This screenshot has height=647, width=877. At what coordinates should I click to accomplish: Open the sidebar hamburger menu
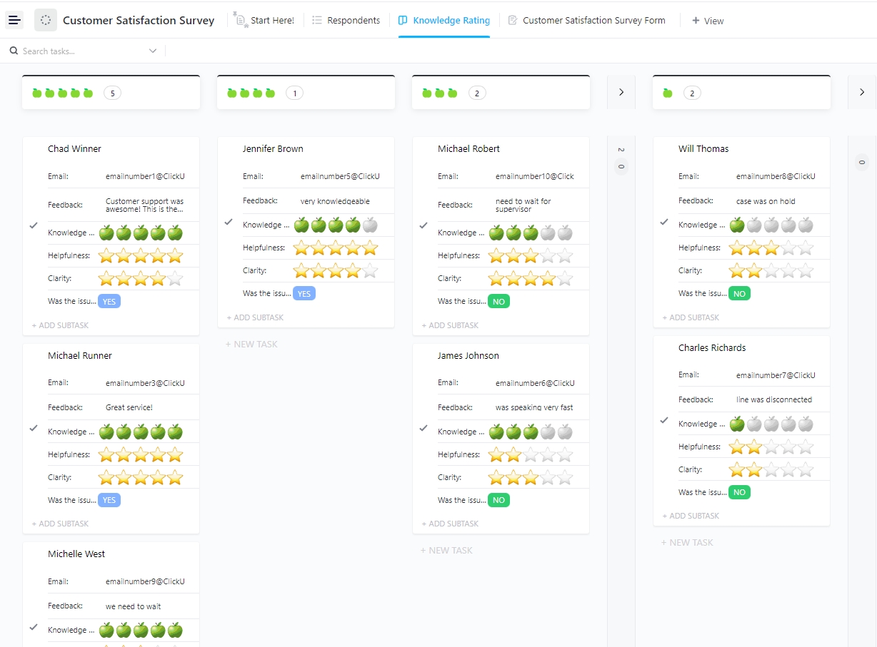(x=14, y=20)
